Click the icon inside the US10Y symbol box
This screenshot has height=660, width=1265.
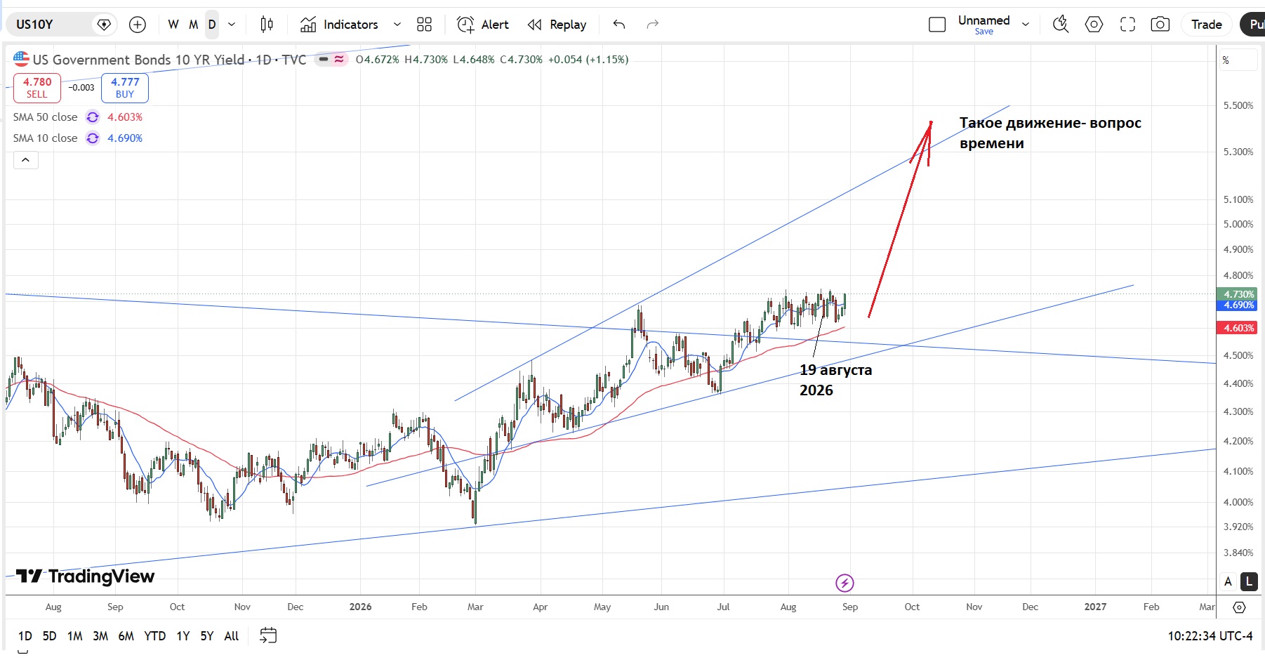click(104, 25)
